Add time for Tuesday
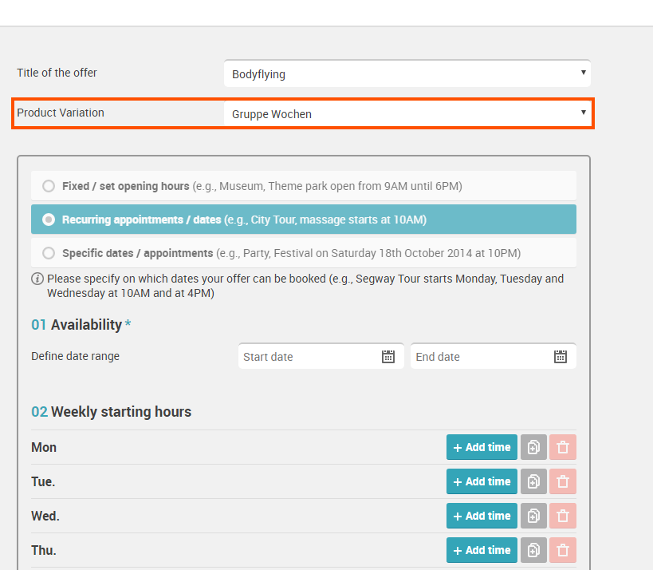This screenshot has width=653, height=570. [482, 481]
